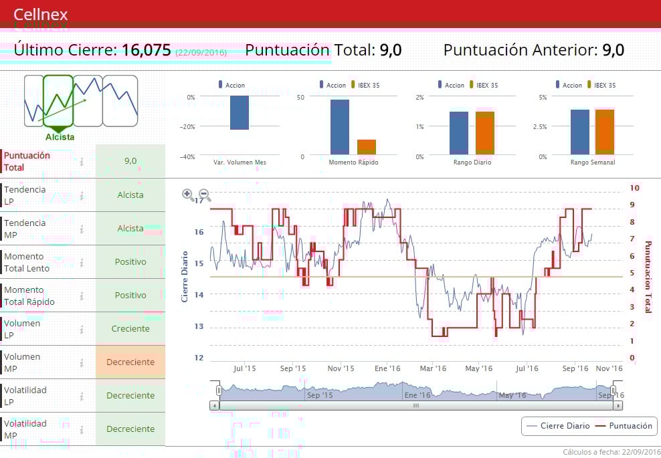This screenshot has width=661, height=458.
Task: Toggle Accion legend in Rango Diario chart
Action: click(x=451, y=85)
